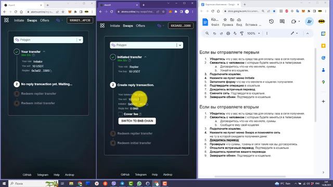Click the Print icon in Docs toolbar
Image resolution: width=333 pixels, height=187 pixels.
point(228,33)
